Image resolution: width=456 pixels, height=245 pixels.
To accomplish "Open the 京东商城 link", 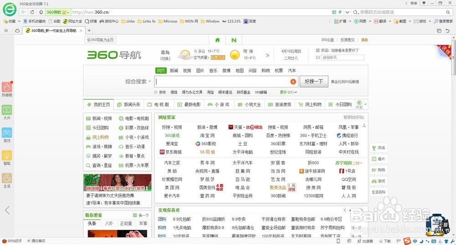I will [171, 152].
